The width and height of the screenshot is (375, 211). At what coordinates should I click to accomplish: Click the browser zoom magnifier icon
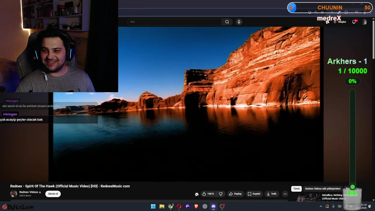pyautogui.click(x=316, y=12)
